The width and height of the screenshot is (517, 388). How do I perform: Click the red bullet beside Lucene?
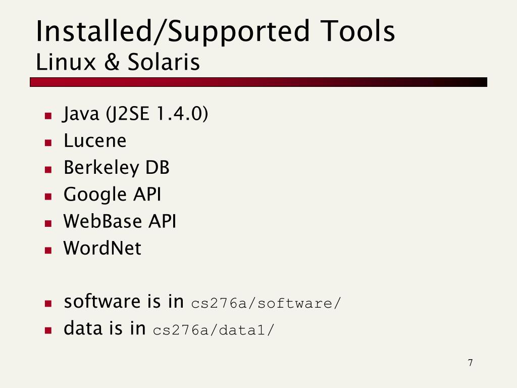48,142
